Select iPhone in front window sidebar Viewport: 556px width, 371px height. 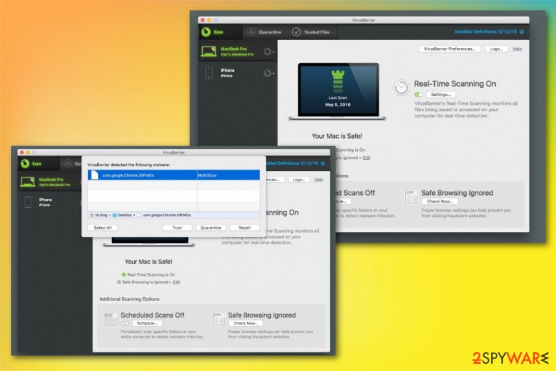50,202
